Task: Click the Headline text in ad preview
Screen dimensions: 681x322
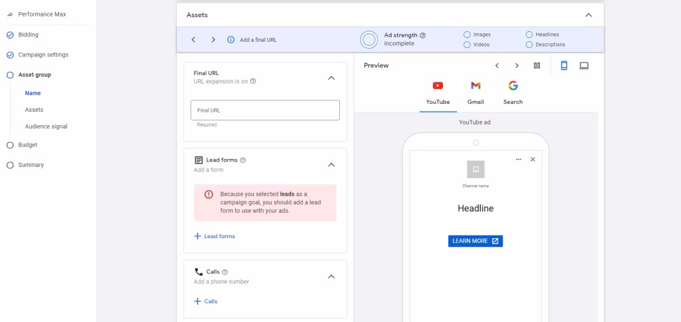Action: tap(476, 209)
